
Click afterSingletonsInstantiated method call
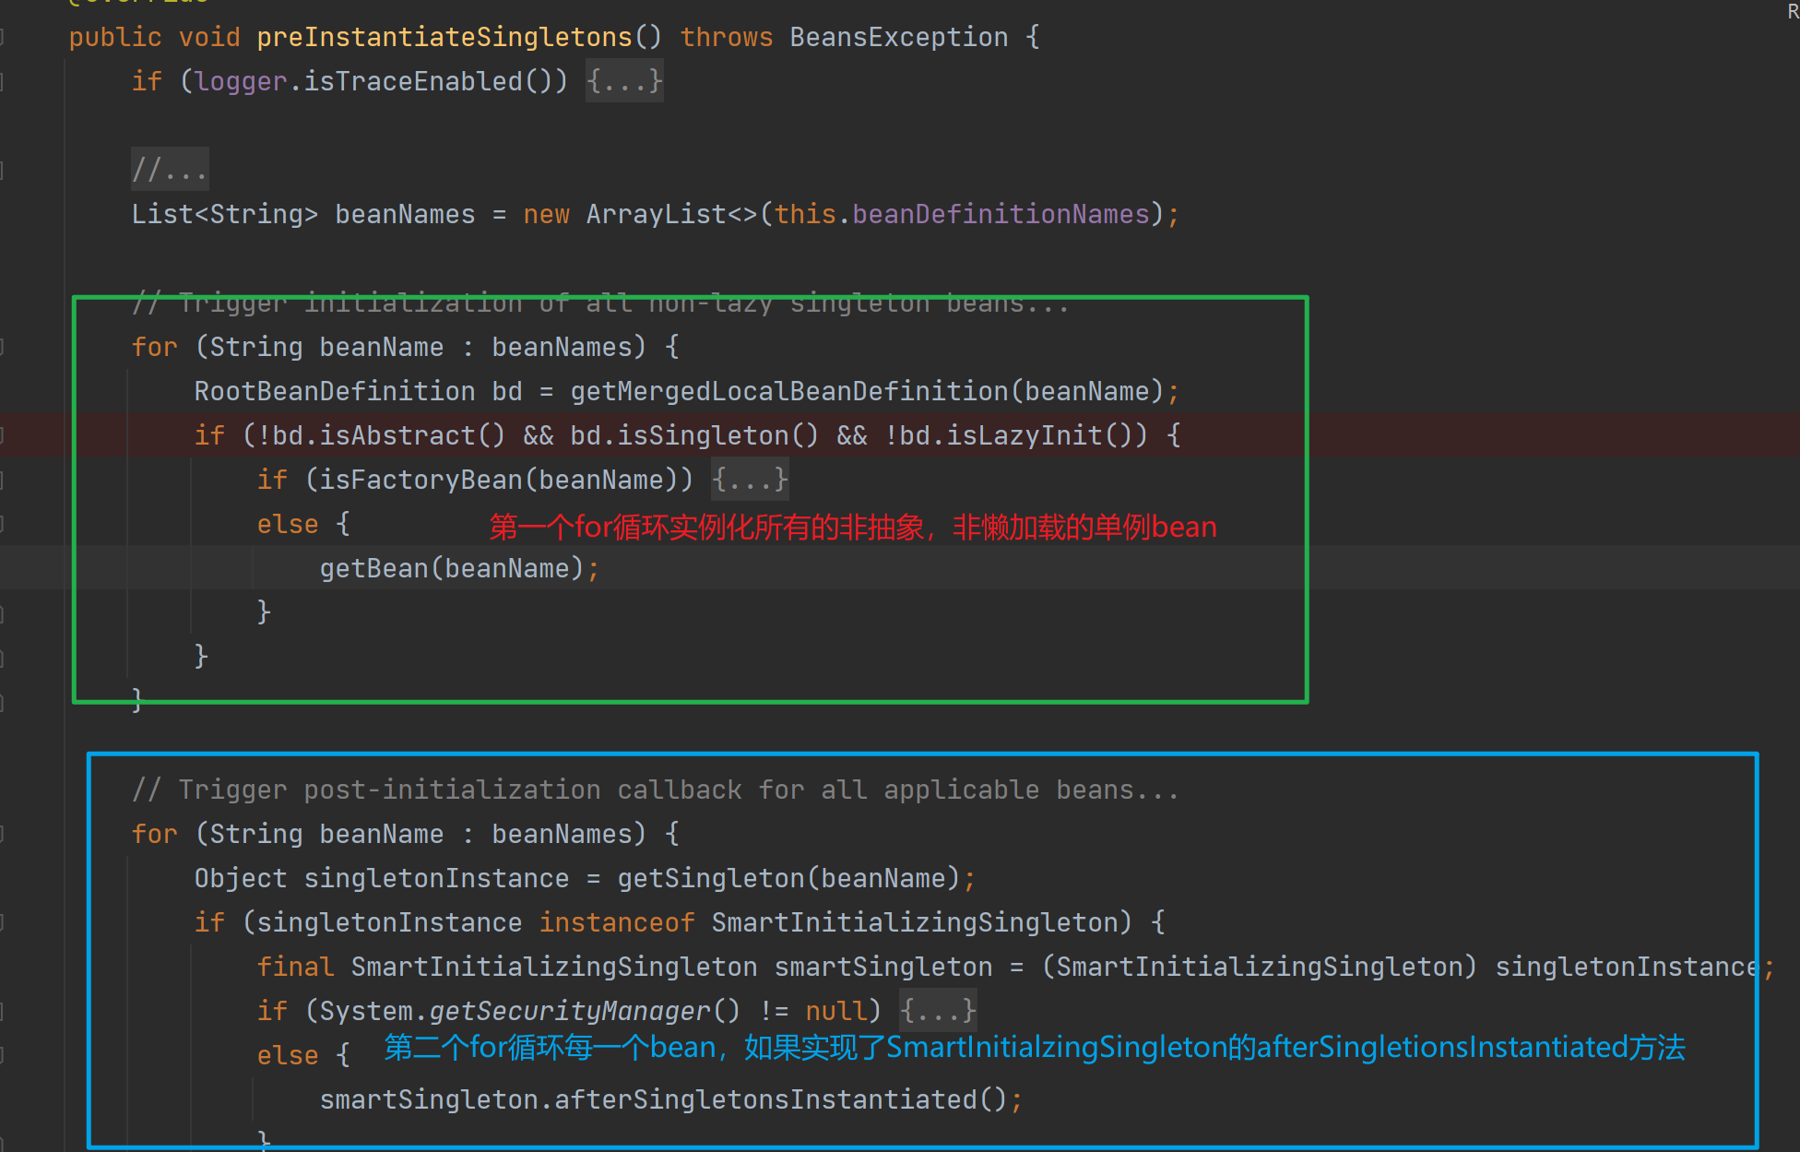point(765,1099)
